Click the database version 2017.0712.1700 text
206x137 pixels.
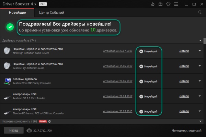click(x=43, y=130)
